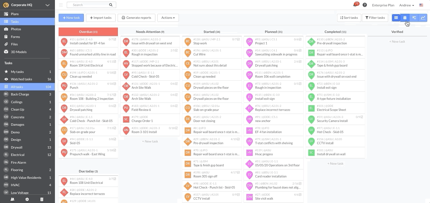Switch to calendar view
430x203 pixels.
[405, 18]
